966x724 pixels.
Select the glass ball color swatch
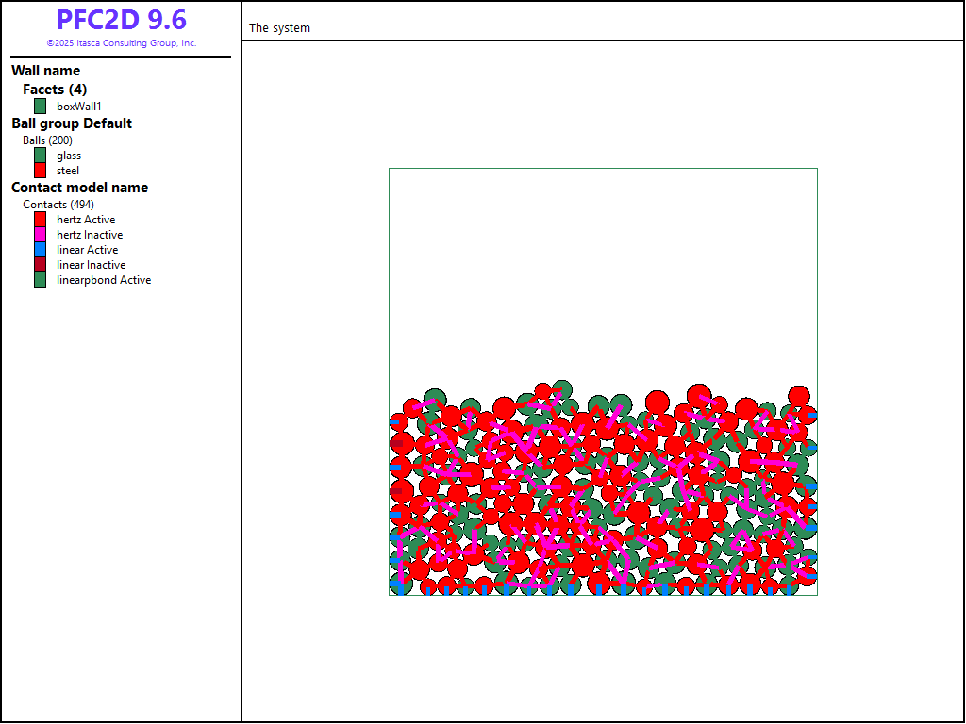[41, 156]
